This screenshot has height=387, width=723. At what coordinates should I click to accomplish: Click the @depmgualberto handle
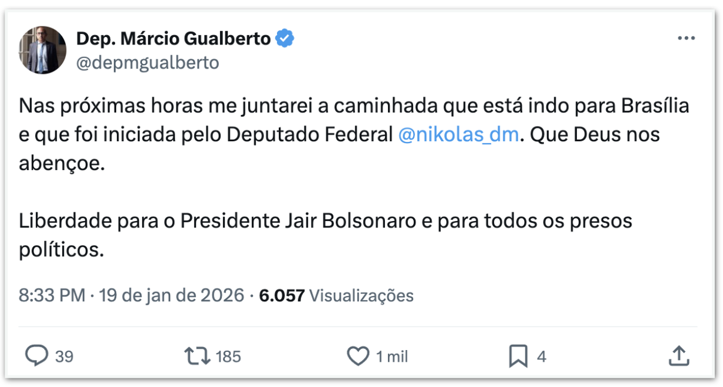tap(148, 63)
